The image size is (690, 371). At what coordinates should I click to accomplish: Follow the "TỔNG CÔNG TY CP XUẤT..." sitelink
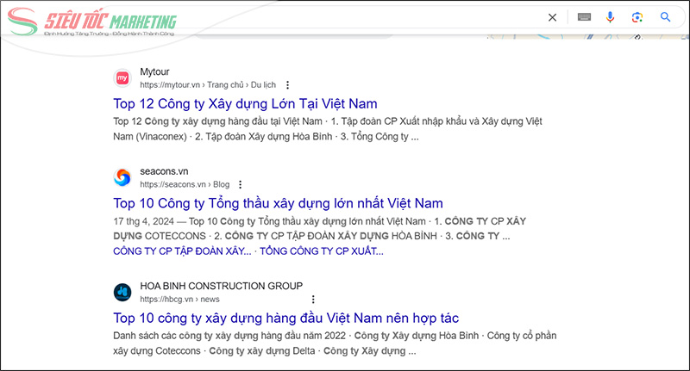click(x=321, y=251)
